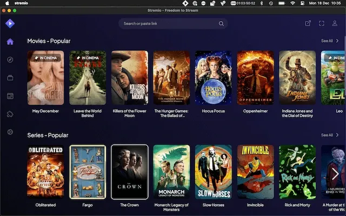The image size is (346, 216).
Task: Expand Series row with See All chevron
Action: [x=337, y=135]
